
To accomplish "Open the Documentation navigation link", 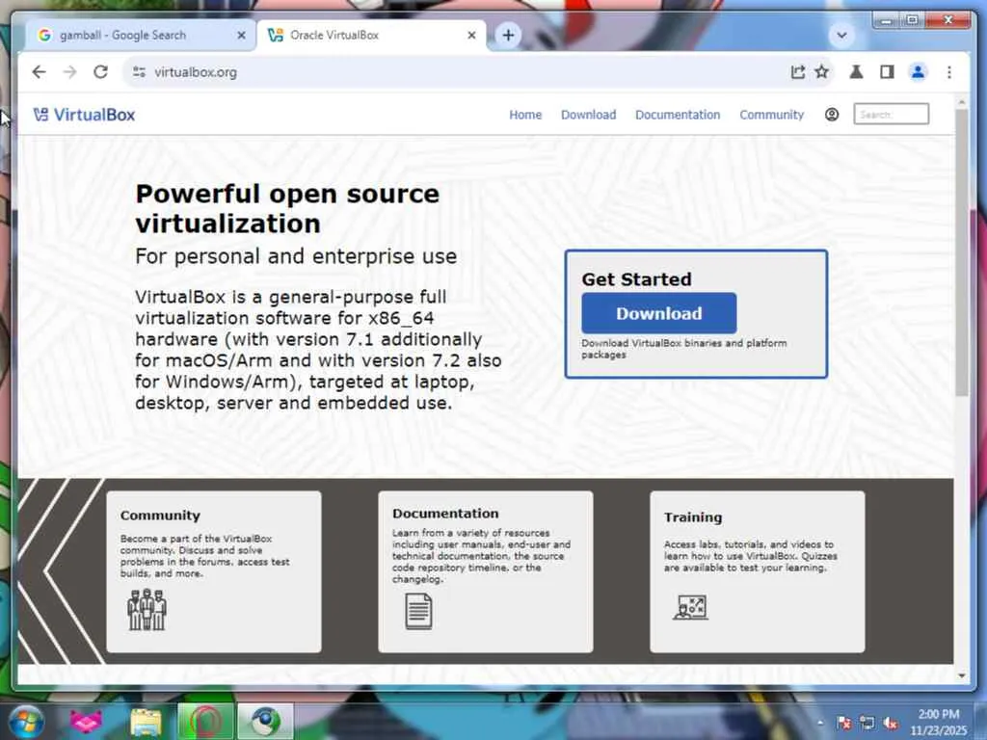I will pyautogui.click(x=678, y=115).
